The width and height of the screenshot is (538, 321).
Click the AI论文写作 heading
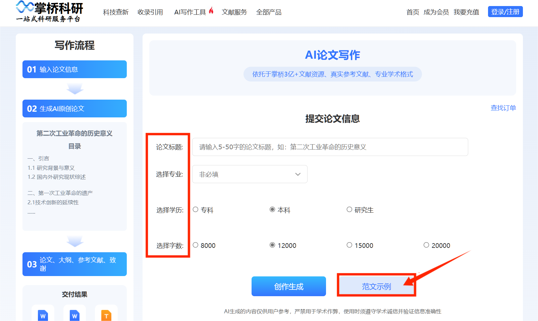332,55
